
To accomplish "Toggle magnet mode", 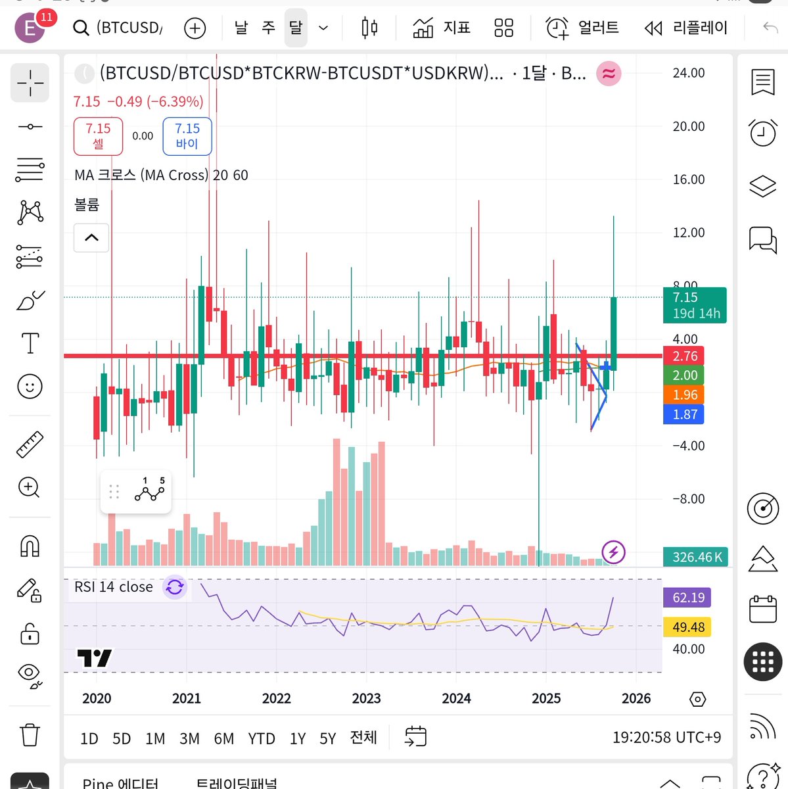I will tap(30, 546).
